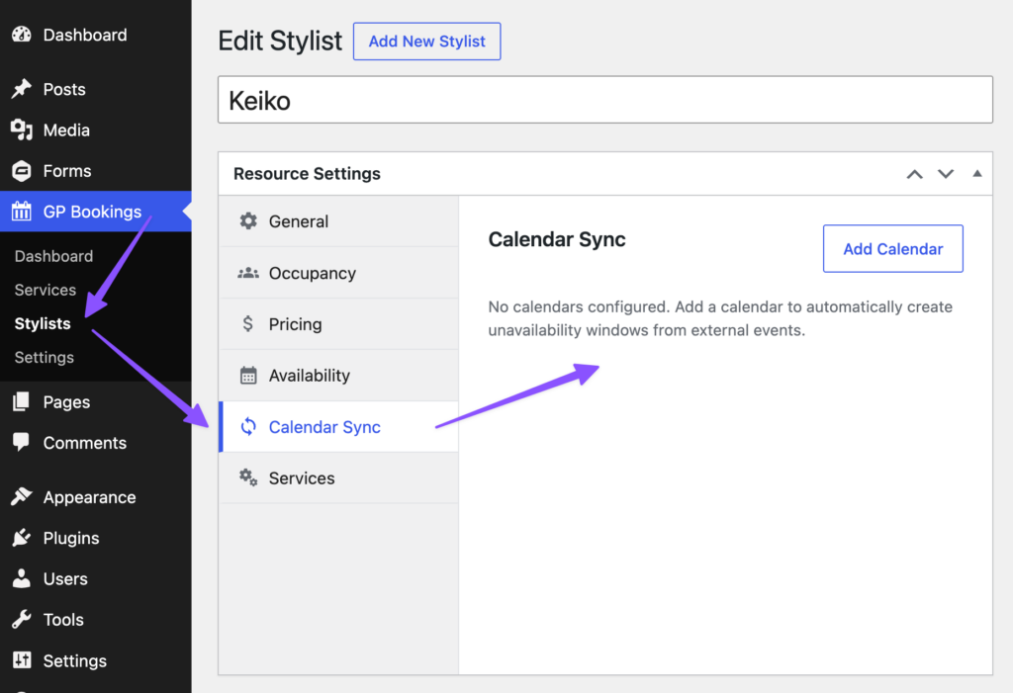This screenshot has height=693, width=1013.
Task: Open Tools menu item
Action: 96,620
